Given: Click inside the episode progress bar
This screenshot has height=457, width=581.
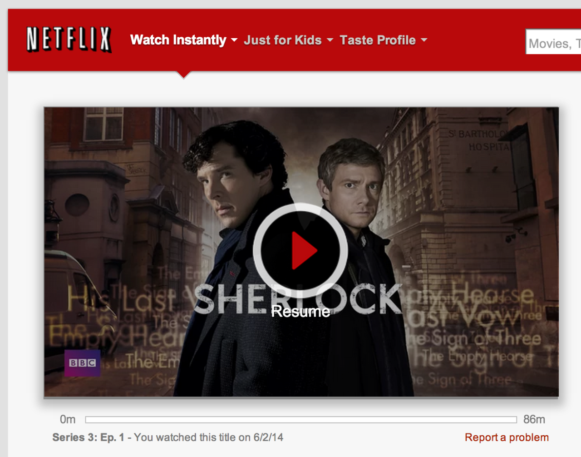Looking at the screenshot, I should click(x=301, y=420).
